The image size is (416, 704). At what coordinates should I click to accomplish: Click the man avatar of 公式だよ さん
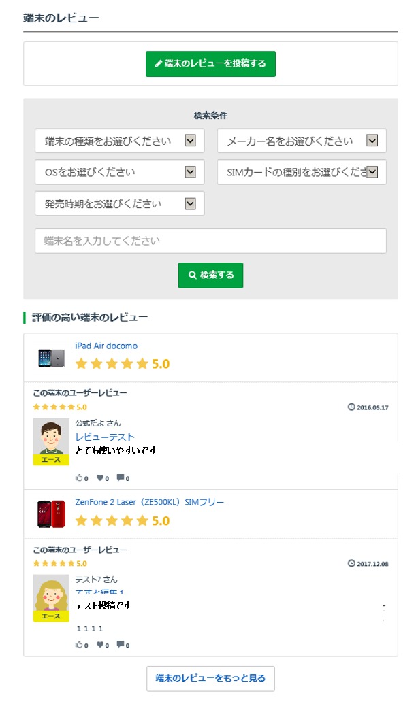click(x=51, y=437)
